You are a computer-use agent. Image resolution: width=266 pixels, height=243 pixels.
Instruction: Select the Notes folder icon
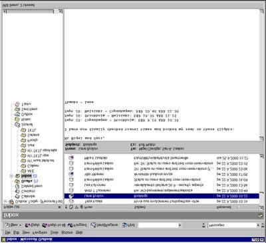tap(17, 120)
